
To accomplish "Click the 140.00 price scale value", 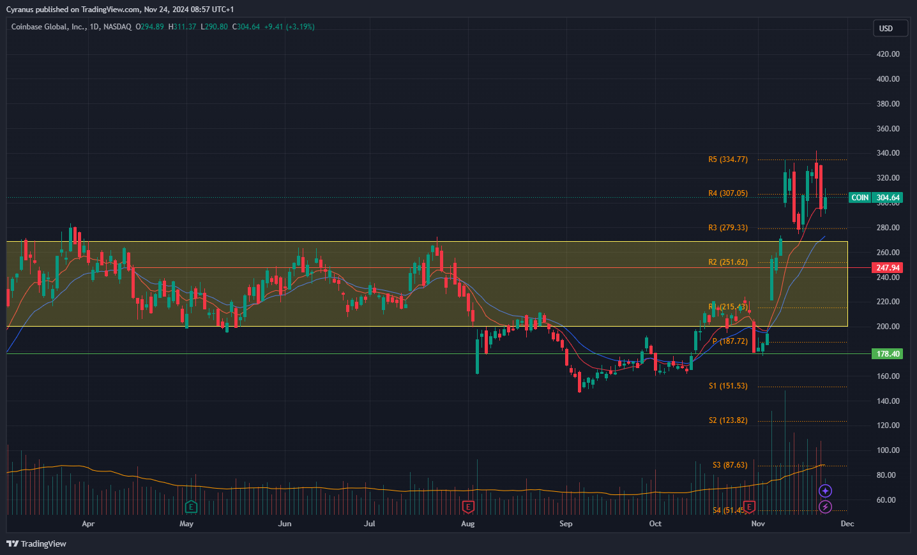I will (x=888, y=401).
